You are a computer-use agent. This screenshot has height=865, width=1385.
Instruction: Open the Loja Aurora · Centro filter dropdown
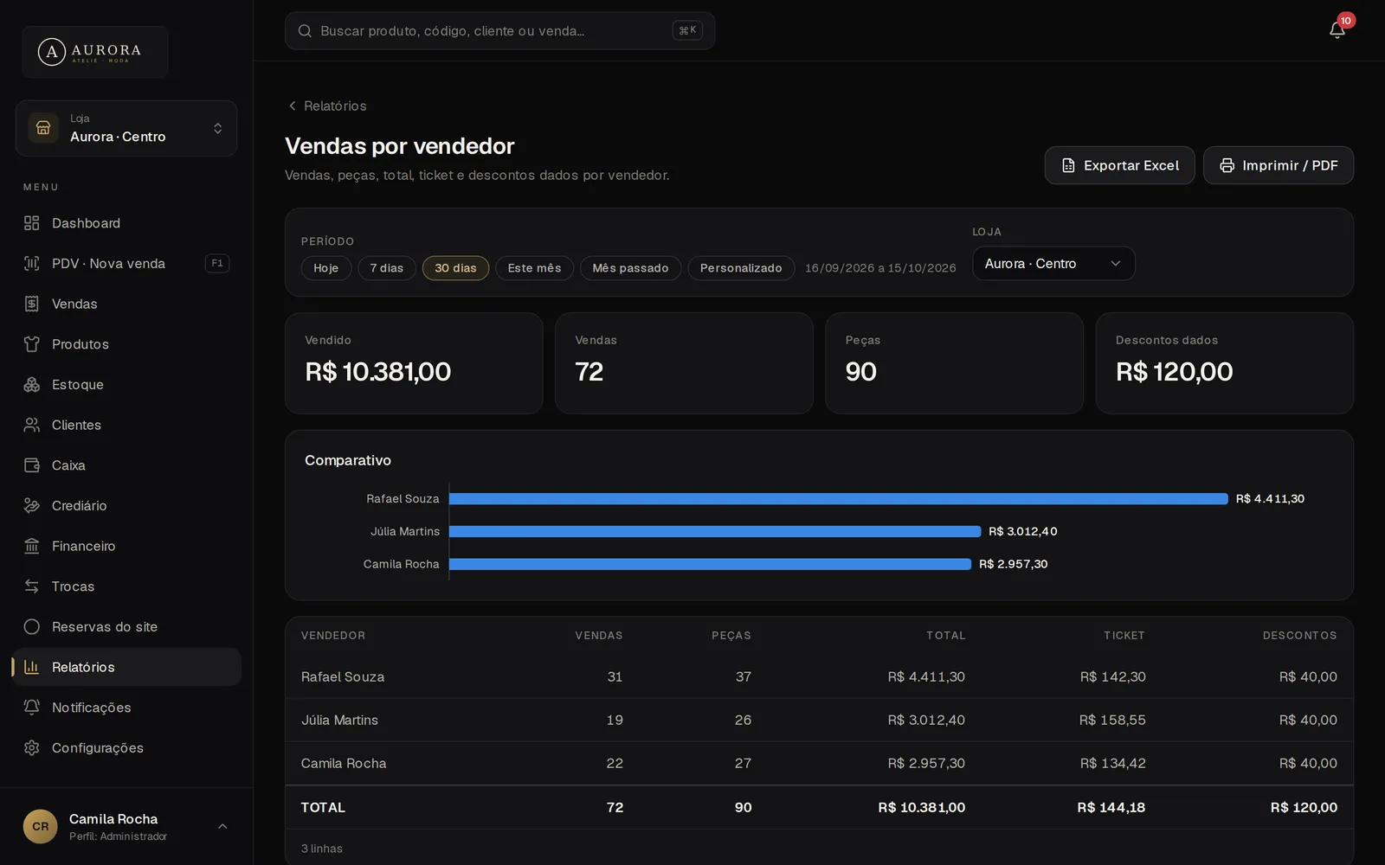pos(1053,264)
